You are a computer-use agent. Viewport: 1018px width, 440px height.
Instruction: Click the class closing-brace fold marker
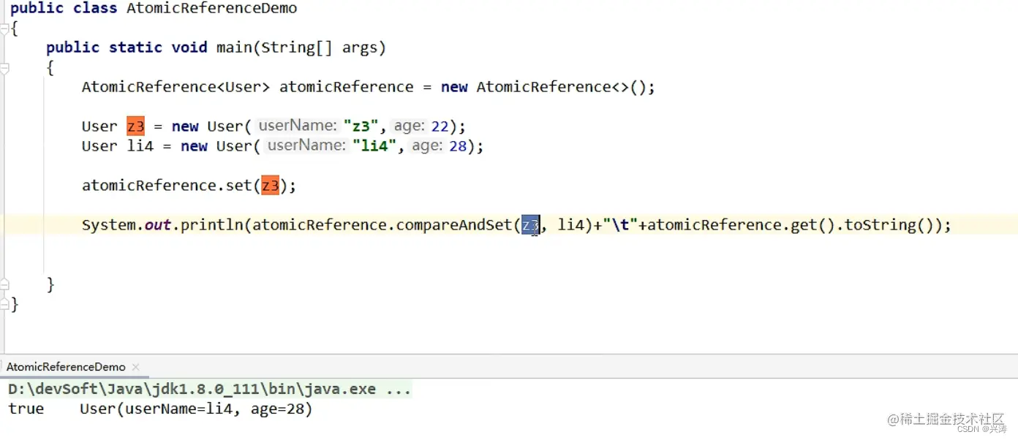(4, 303)
